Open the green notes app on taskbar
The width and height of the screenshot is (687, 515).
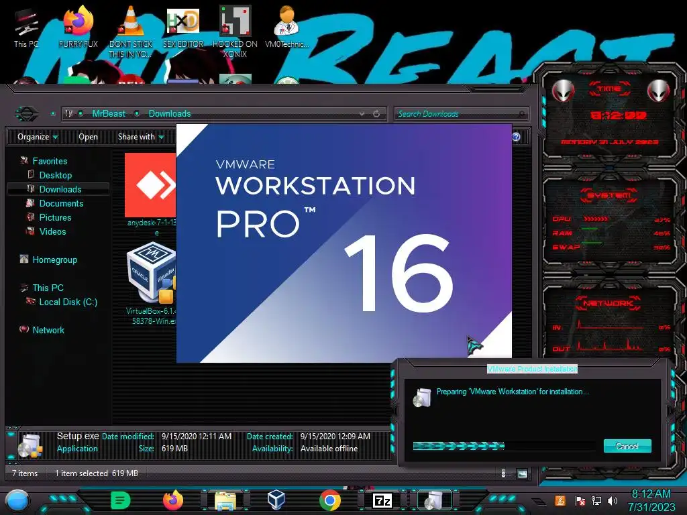(121, 500)
